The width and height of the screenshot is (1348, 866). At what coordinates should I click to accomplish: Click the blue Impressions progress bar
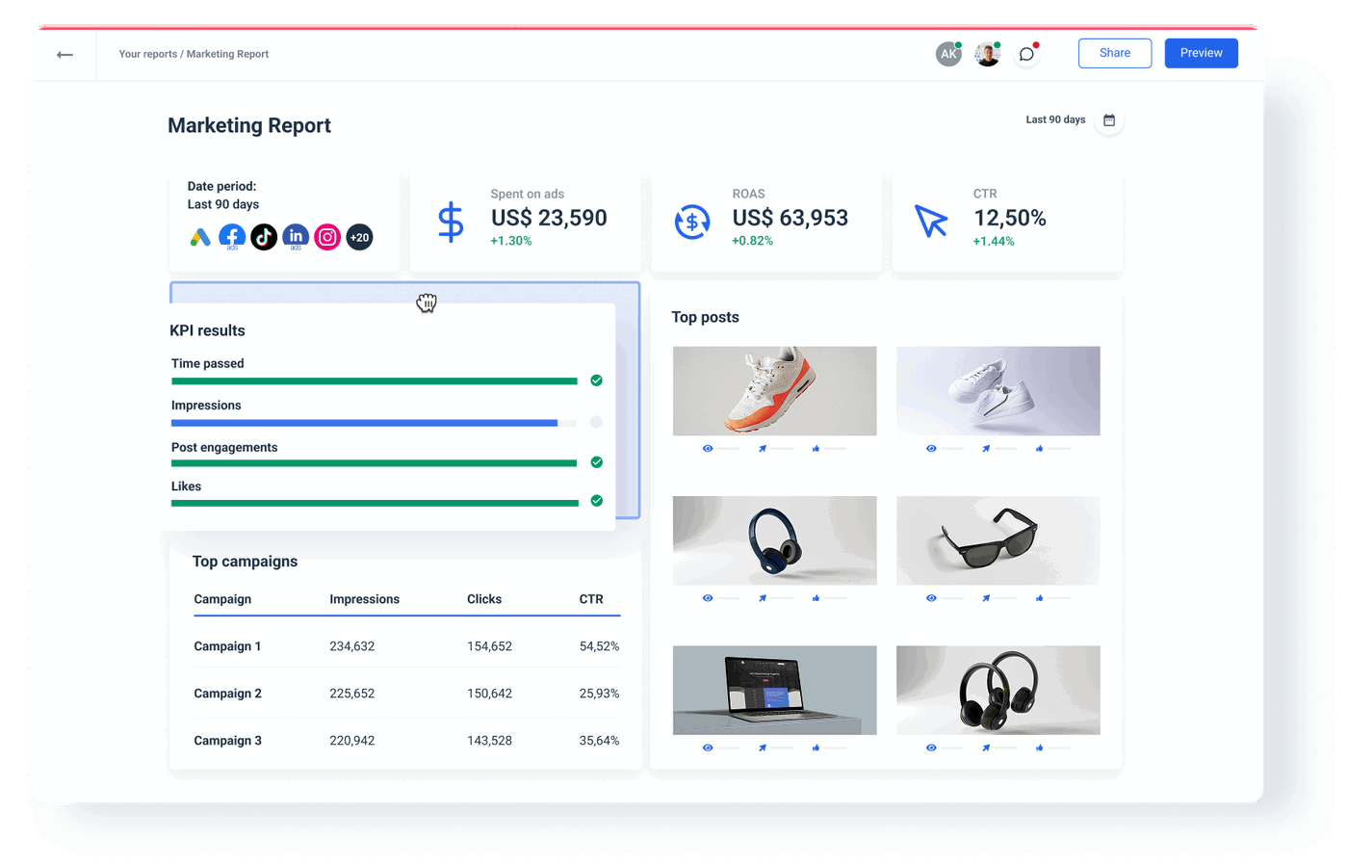coord(366,422)
